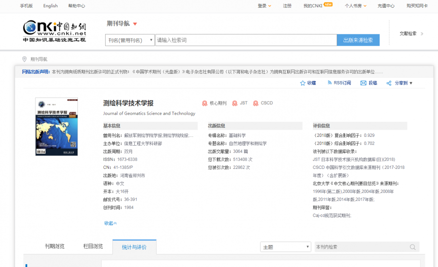Click the share icon
438x267 pixels.
pyautogui.click(x=389, y=83)
